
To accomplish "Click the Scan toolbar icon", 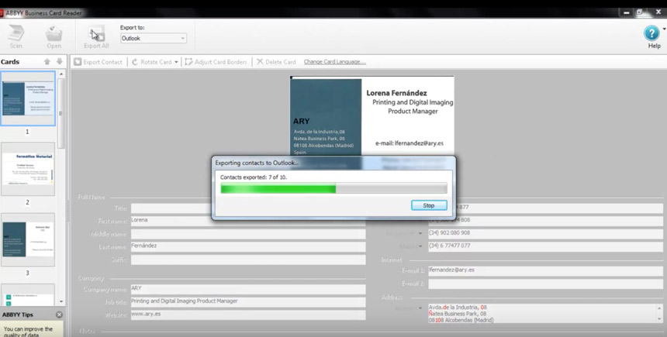I will coord(16,34).
